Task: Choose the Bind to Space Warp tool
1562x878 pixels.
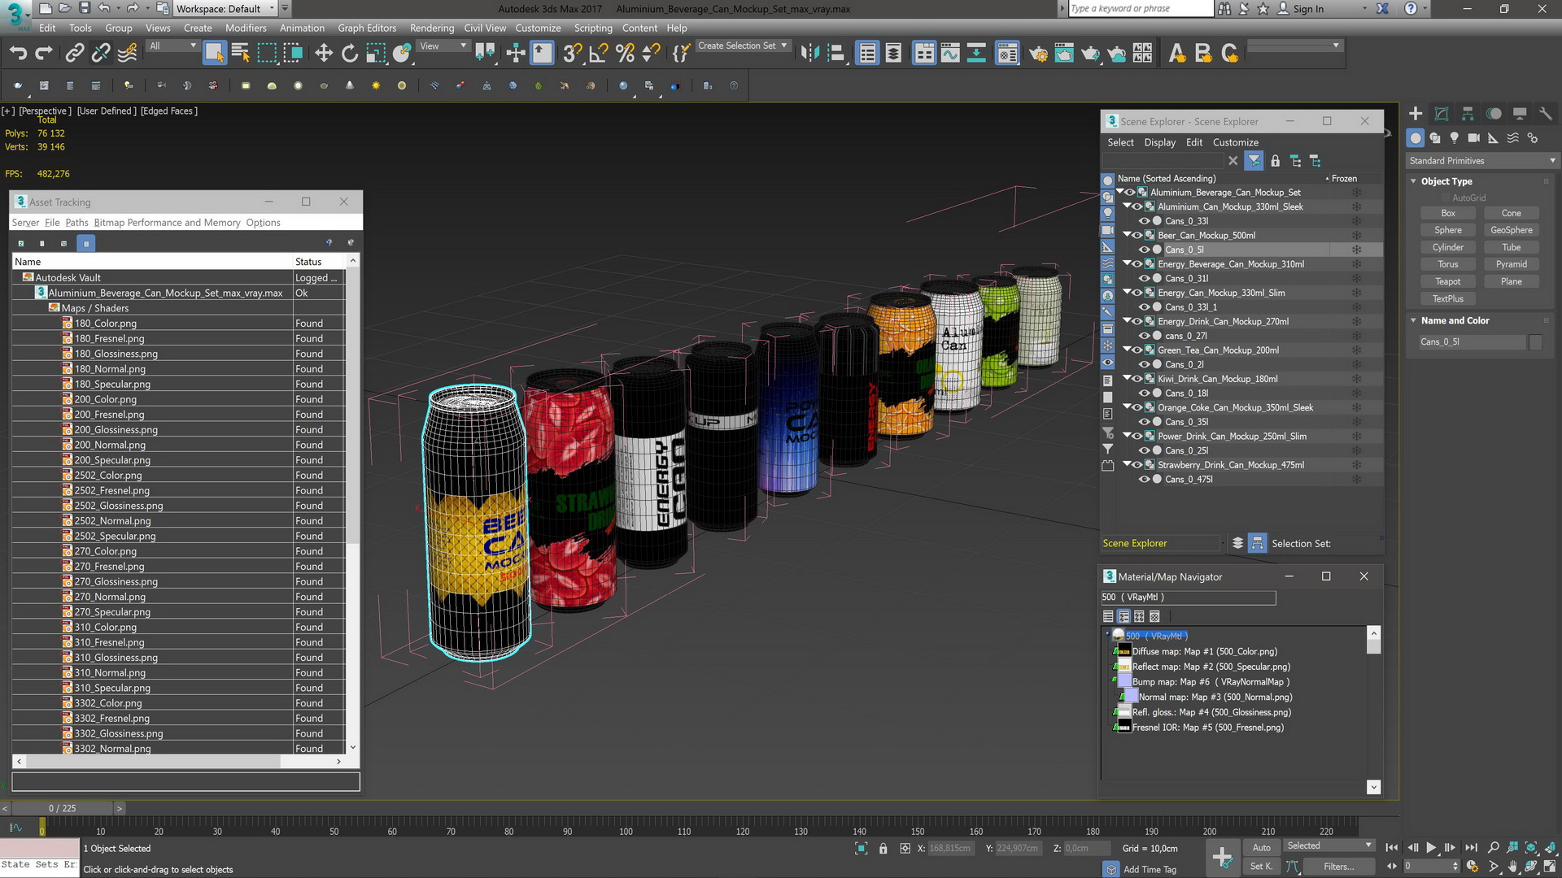Action: click(x=128, y=54)
